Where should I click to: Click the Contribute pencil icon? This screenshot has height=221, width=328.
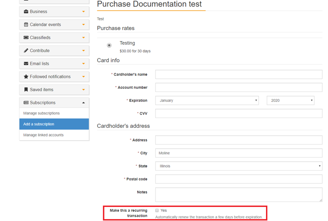pos(26,50)
